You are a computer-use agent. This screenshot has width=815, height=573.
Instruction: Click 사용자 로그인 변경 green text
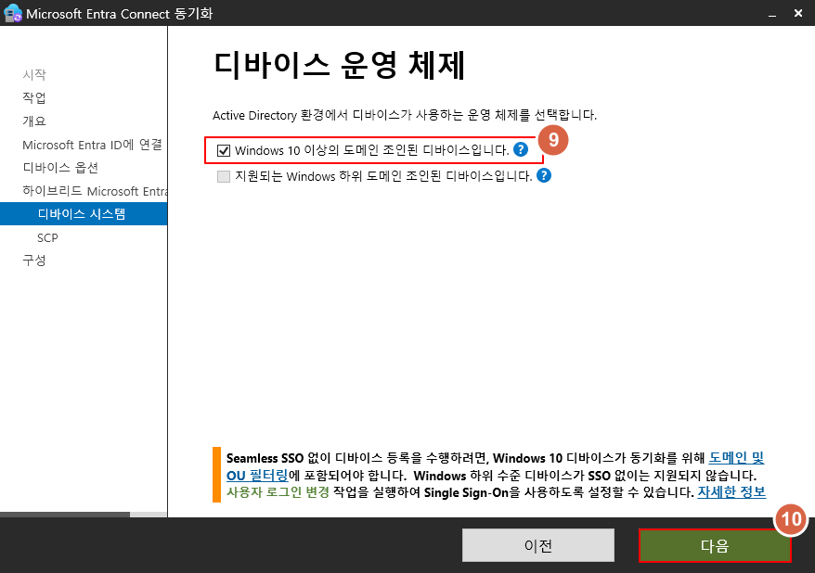tap(278, 492)
